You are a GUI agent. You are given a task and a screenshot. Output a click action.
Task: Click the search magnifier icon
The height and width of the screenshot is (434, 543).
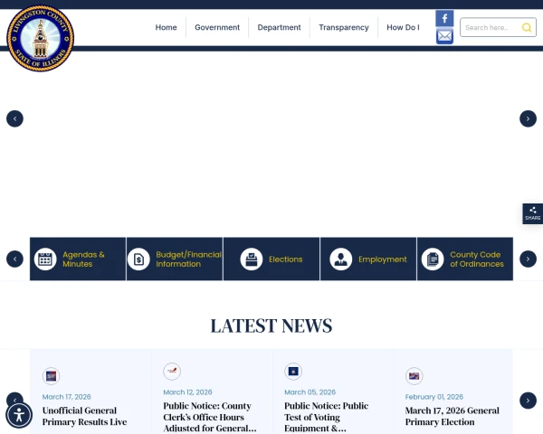(x=527, y=27)
